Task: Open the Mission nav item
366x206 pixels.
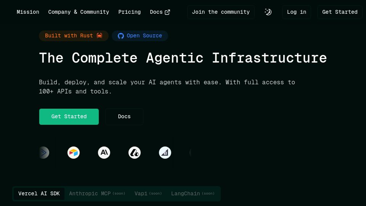Action: [28, 12]
